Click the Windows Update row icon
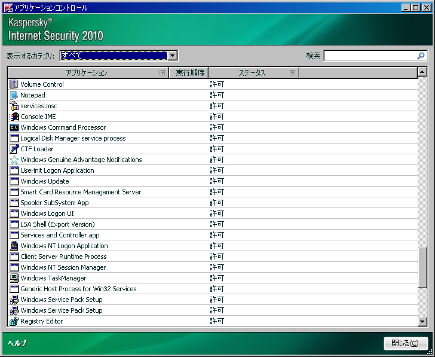 [14, 181]
